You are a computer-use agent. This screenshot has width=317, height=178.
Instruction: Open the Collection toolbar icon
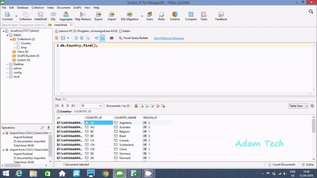pyautogui.click(x=25, y=16)
